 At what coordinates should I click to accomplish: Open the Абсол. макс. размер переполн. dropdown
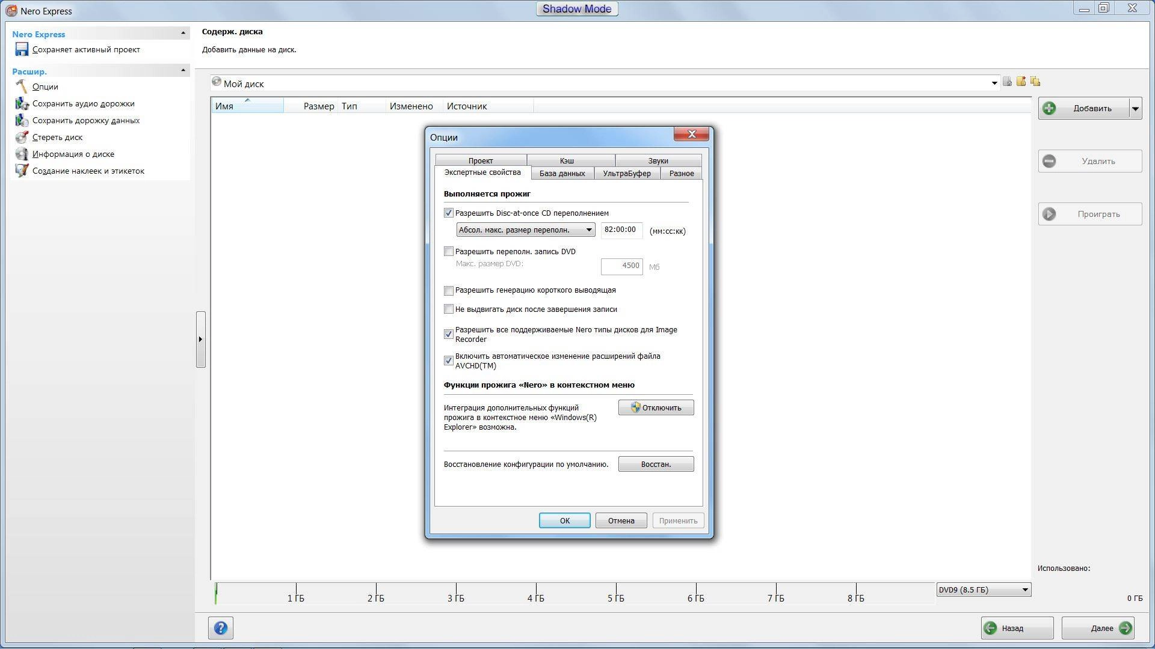point(526,230)
